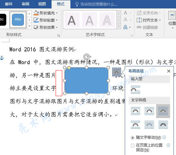The width and height of the screenshot is (176, 155).
Task: Apply the blue Abc shape style
Action: coord(18,20)
